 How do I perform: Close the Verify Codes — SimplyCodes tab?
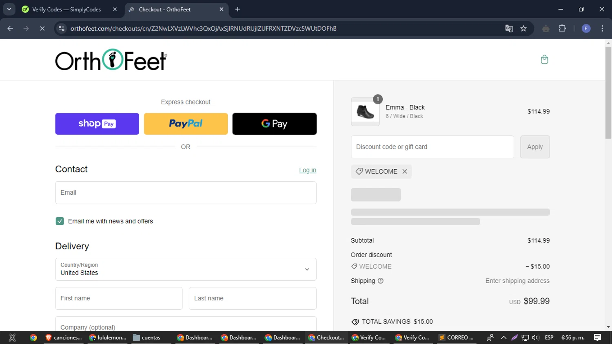pos(115,9)
